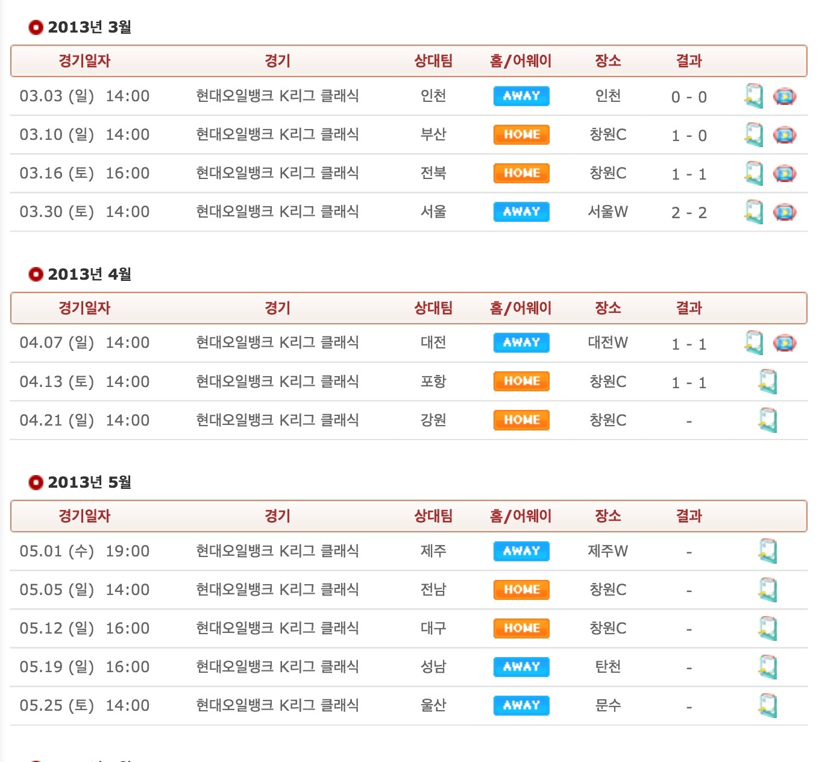822x762 pixels.
Task: Click HOME badge in 03.10 부산 row
Action: 521,134
